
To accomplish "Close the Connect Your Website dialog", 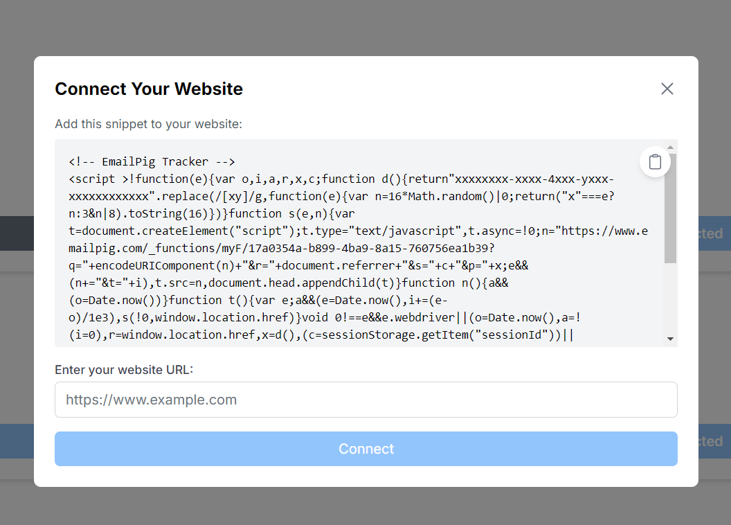I will point(667,89).
